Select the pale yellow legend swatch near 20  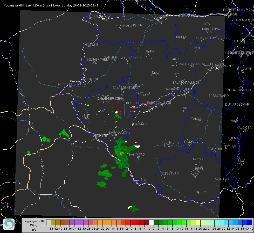coord(198,222)
